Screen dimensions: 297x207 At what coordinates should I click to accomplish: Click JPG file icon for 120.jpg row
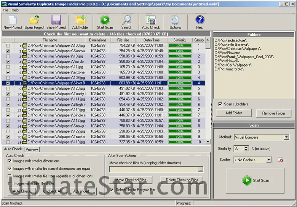pyautogui.click(x=25, y=89)
